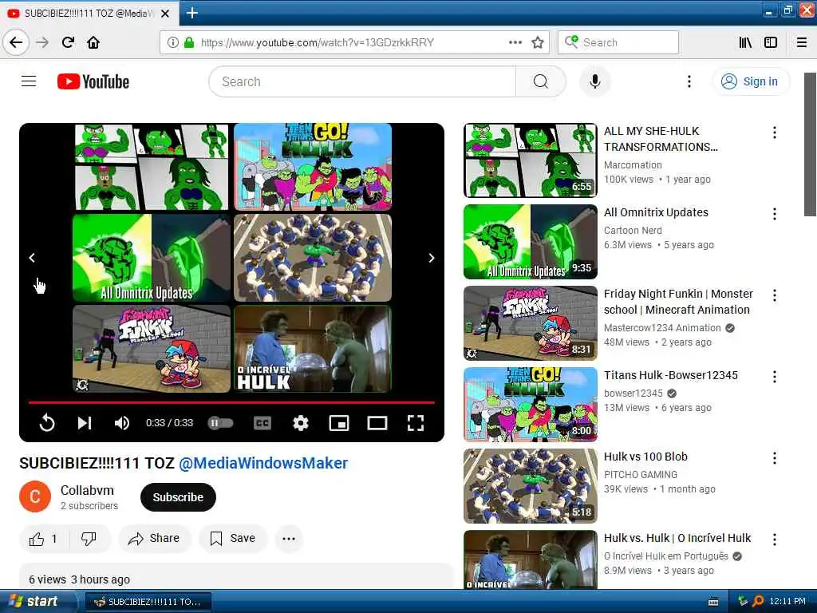The height and width of the screenshot is (613, 817).
Task: Open ALL MY SHE-HULK TRANSFORMATIONS thumbnail
Action: click(531, 160)
